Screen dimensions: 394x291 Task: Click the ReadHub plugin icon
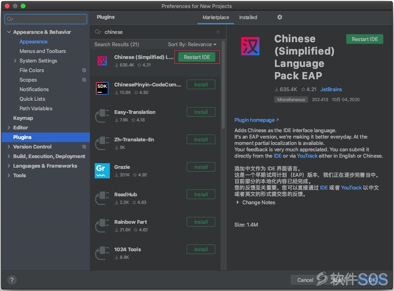point(102,198)
